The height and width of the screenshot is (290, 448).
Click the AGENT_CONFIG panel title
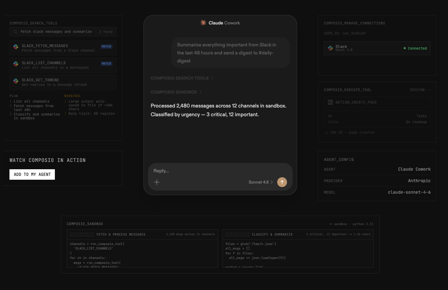(x=339, y=159)
